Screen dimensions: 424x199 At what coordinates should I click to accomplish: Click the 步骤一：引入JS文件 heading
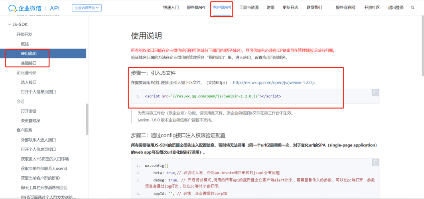pyautogui.click(x=154, y=73)
